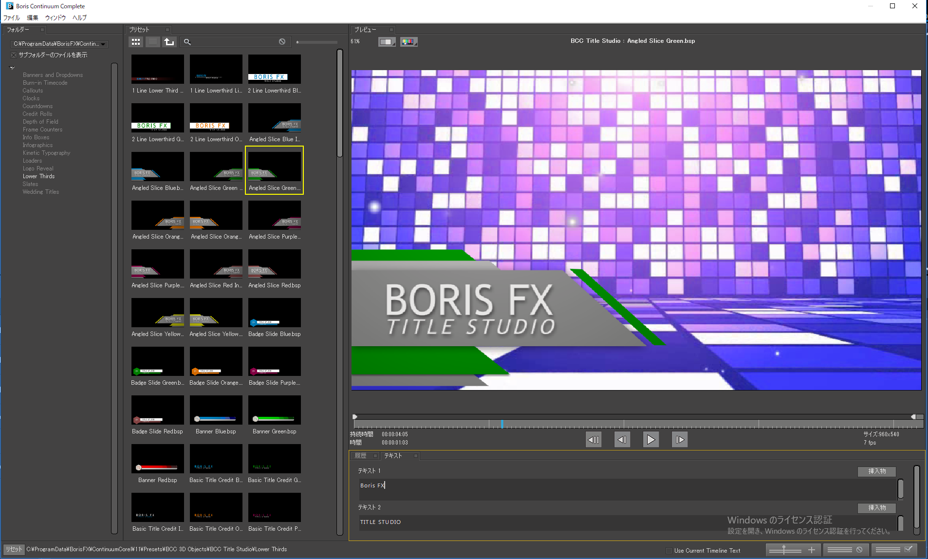Step forward one frame
Viewport: 928px width, 559px height.
[680, 440]
